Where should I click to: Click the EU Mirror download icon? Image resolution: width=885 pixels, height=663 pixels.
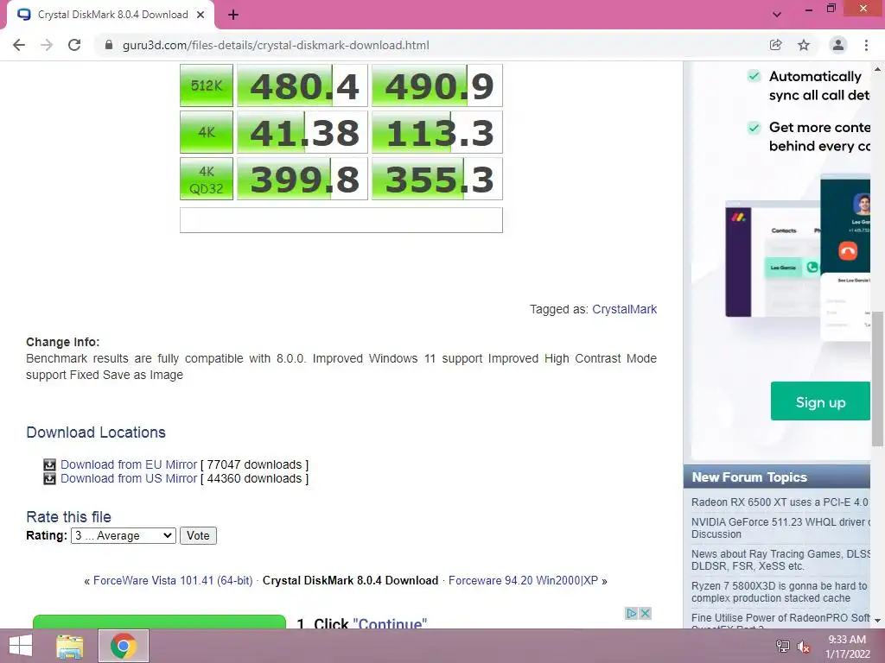[49, 464]
